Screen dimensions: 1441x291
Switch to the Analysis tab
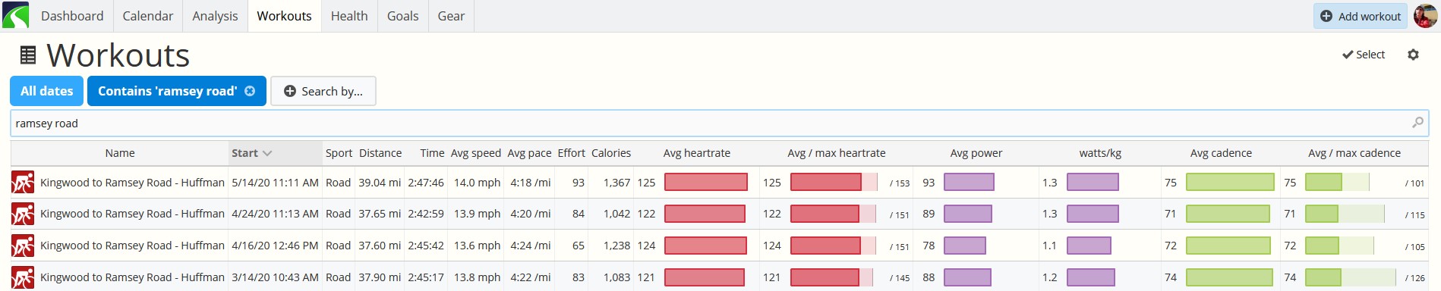(215, 16)
